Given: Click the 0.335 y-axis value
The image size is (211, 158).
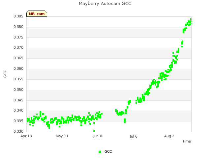Looking at the screenshot, I should tap(18, 121).
